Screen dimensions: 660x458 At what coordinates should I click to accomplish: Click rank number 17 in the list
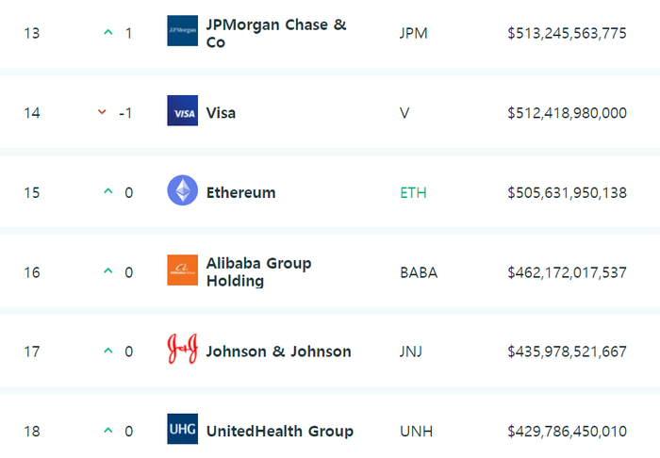click(32, 352)
